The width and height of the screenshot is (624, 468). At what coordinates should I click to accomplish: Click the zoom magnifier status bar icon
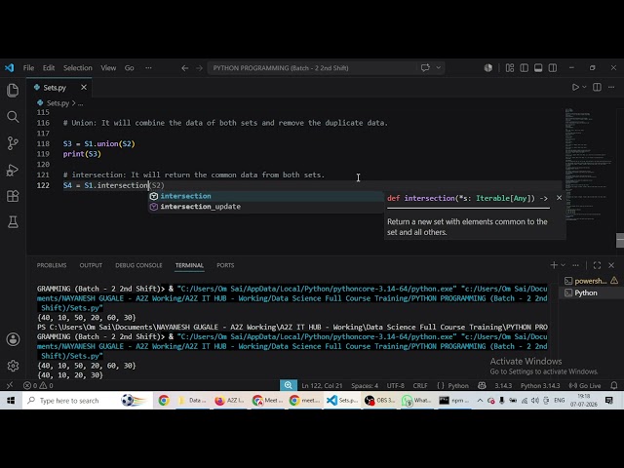[x=289, y=385]
